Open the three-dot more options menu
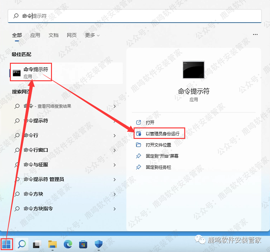This screenshot has width=270, height=252. pos(255,34)
